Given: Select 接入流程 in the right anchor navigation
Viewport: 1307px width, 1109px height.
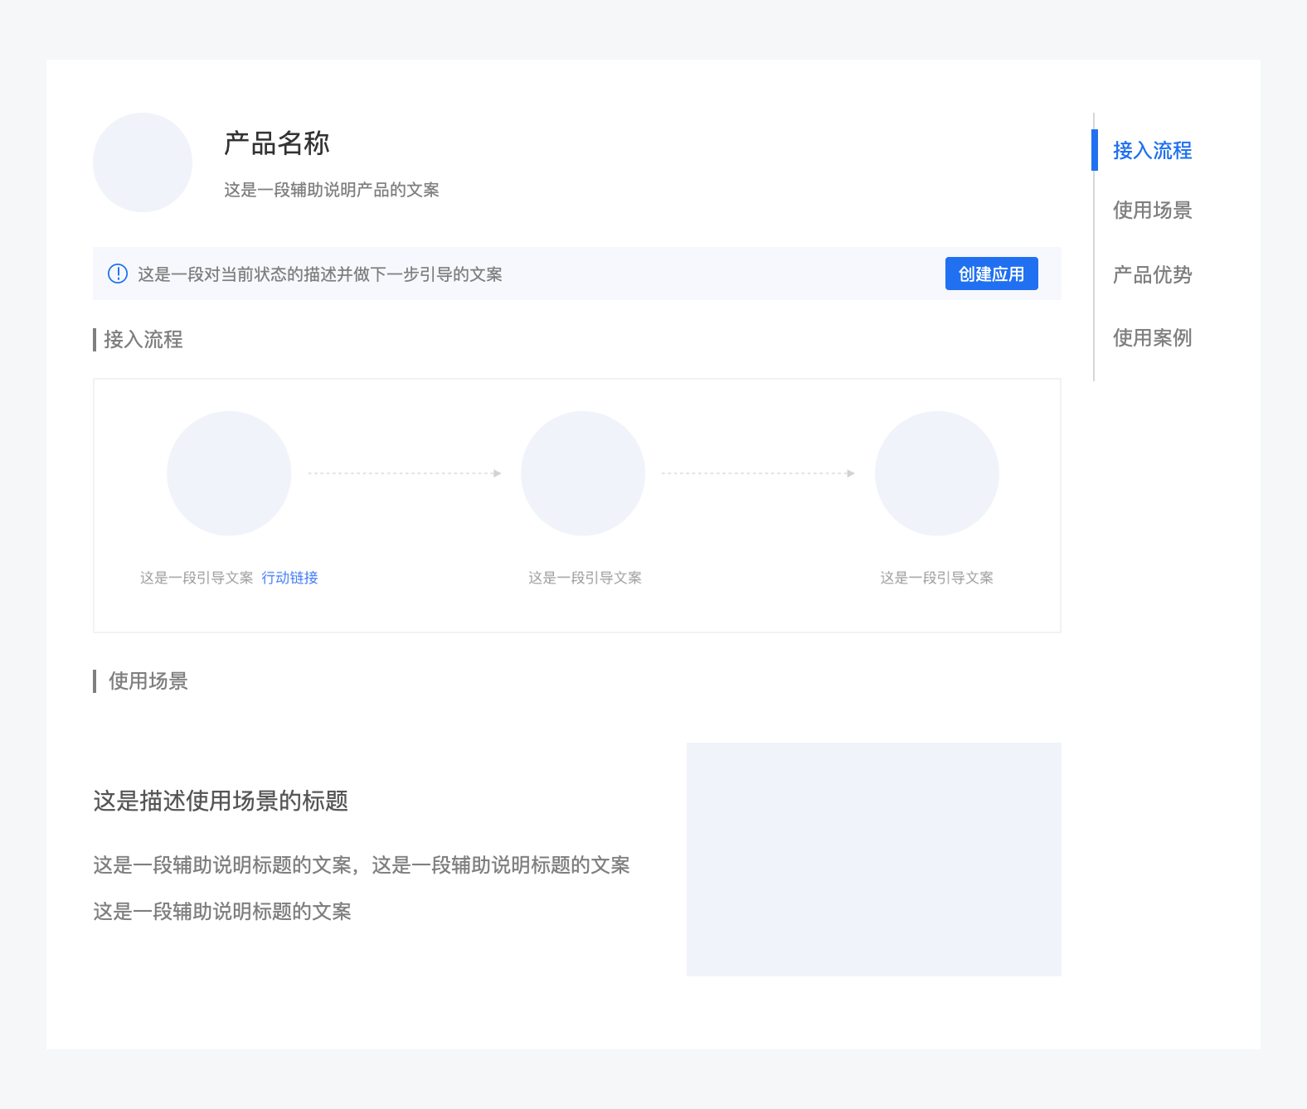Looking at the screenshot, I should [1152, 150].
